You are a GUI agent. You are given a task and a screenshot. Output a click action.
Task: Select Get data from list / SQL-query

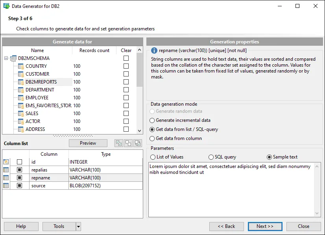click(x=184, y=129)
